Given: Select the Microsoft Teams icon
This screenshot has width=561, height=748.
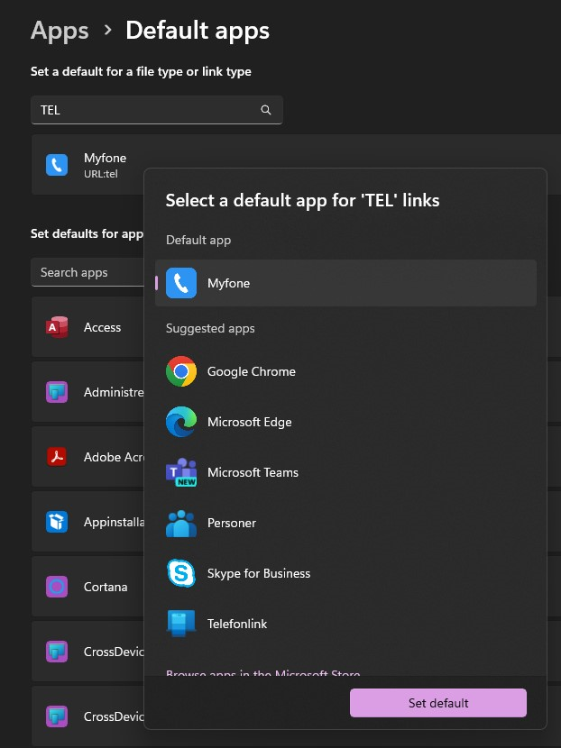Looking at the screenshot, I should (x=181, y=472).
